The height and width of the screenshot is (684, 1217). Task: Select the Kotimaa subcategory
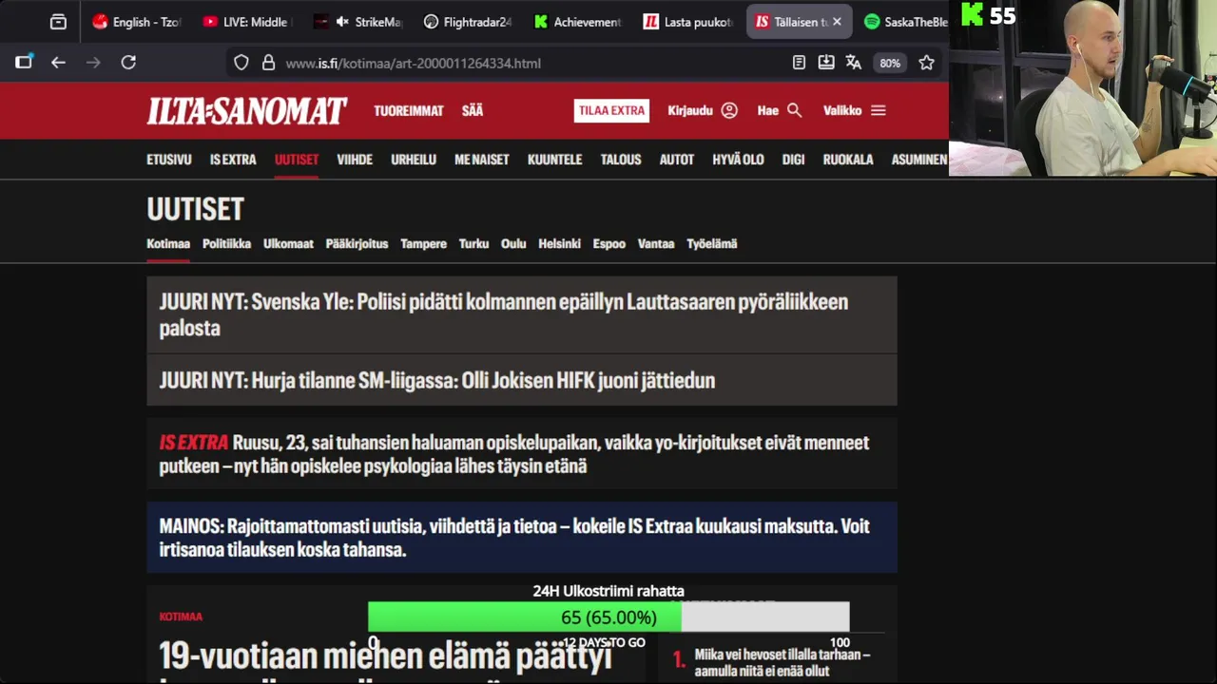click(168, 243)
